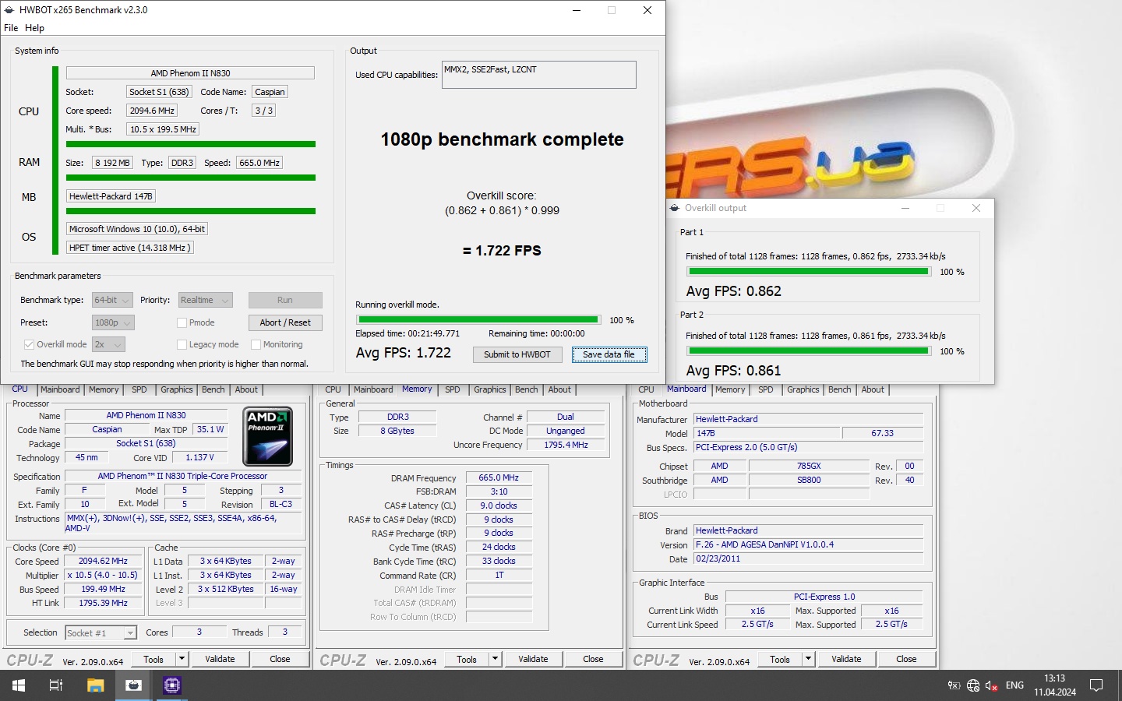
Task: Click the Part 2 progress bar
Action: point(808,351)
